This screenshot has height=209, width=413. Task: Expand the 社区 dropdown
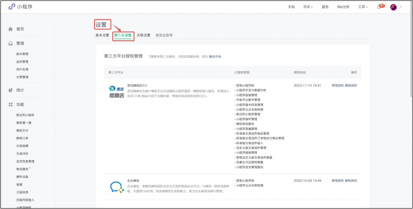click(x=308, y=7)
